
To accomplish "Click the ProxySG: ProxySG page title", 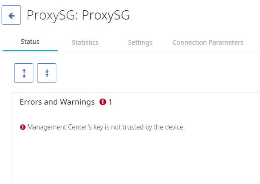I will [78, 15].
